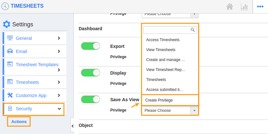This screenshot has height=134, width=268.
Task: Collapse the Security section chevron
Action: point(59,109)
